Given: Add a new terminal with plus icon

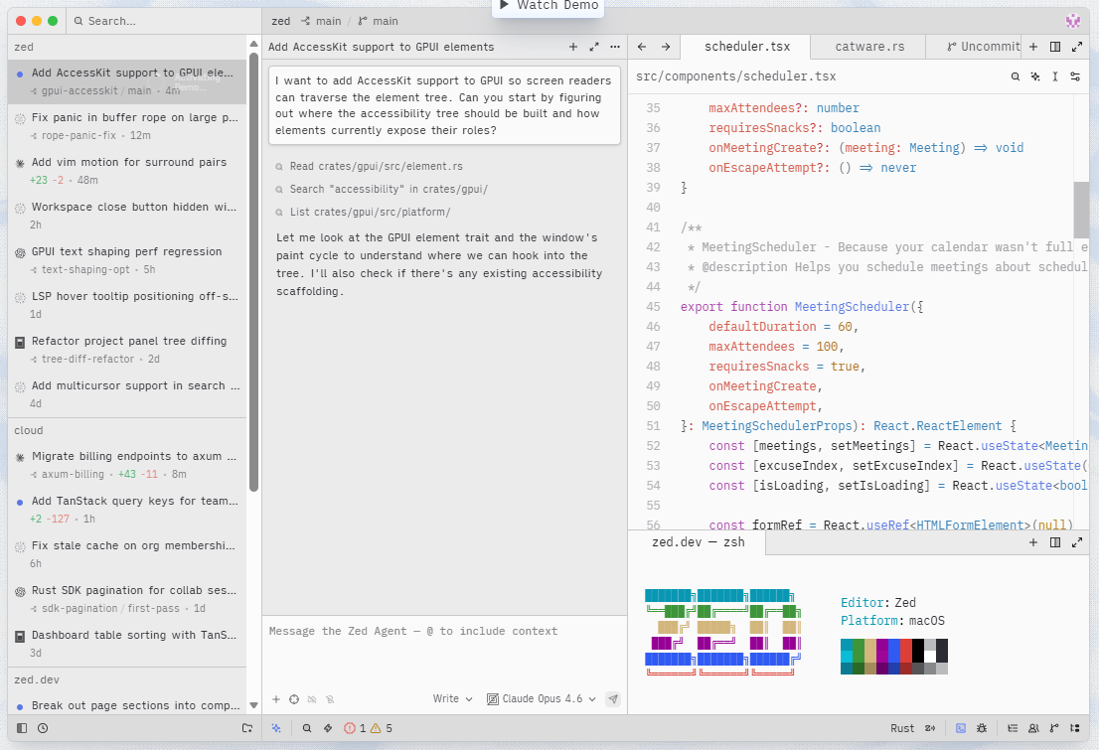Looking at the screenshot, I should (1033, 542).
